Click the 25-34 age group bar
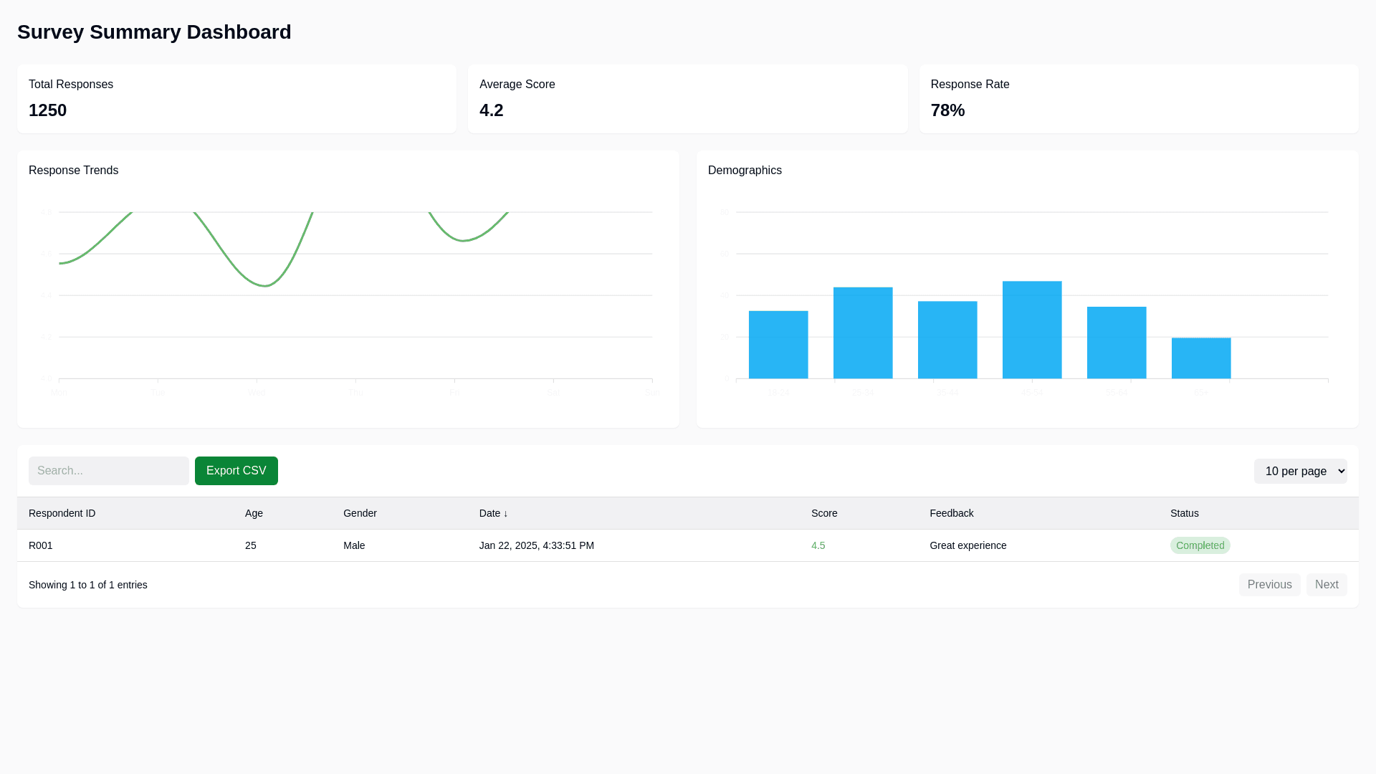 pyautogui.click(x=862, y=333)
